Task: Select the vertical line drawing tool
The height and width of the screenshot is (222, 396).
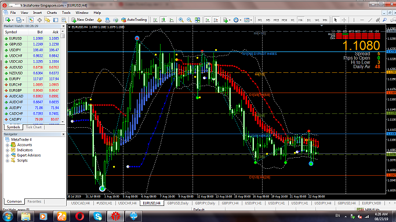Action: pyautogui.click(x=354, y=20)
